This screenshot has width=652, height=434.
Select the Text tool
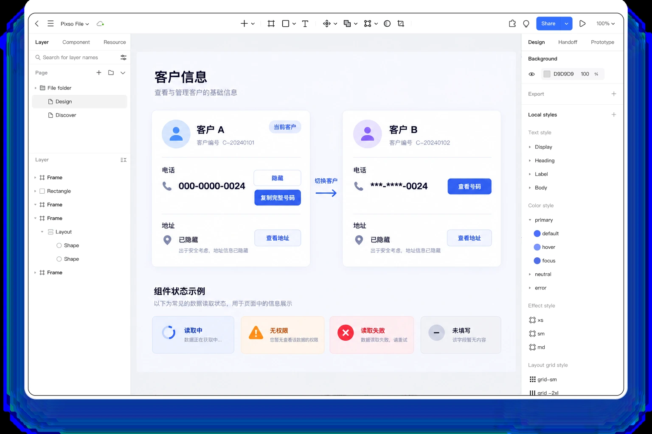point(305,24)
